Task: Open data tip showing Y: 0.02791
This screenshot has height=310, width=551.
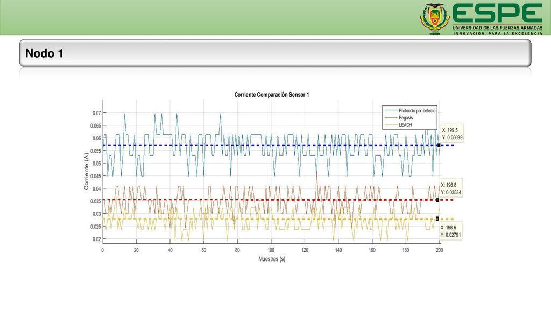Action: (x=451, y=231)
